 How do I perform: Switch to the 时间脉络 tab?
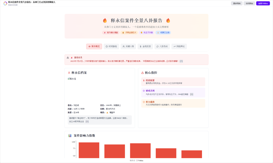pos(111,46)
